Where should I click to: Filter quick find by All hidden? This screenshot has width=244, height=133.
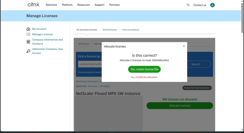[105, 86]
